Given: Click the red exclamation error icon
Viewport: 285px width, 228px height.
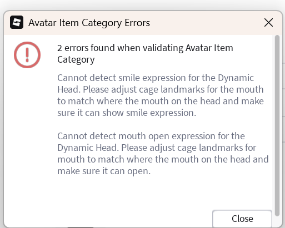Looking at the screenshot, I should click(27, 55).
